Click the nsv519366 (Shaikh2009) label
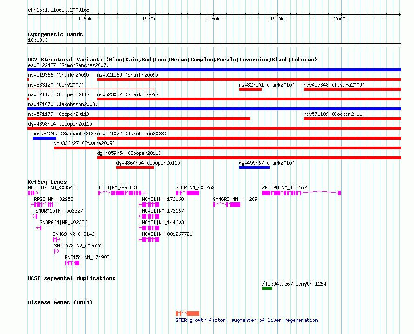The image size is (414, 334). pyautogui.click(x=59, y=75)
